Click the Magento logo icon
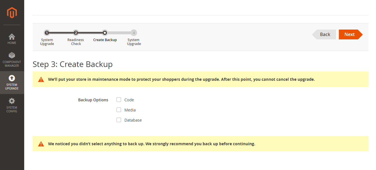 click(x=12, y=13)
